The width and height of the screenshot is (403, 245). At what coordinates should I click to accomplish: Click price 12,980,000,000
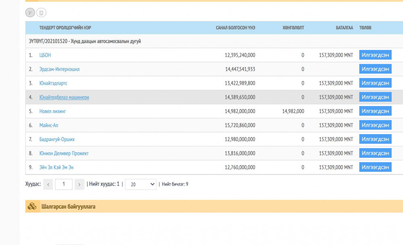click(x=240, y=139)
